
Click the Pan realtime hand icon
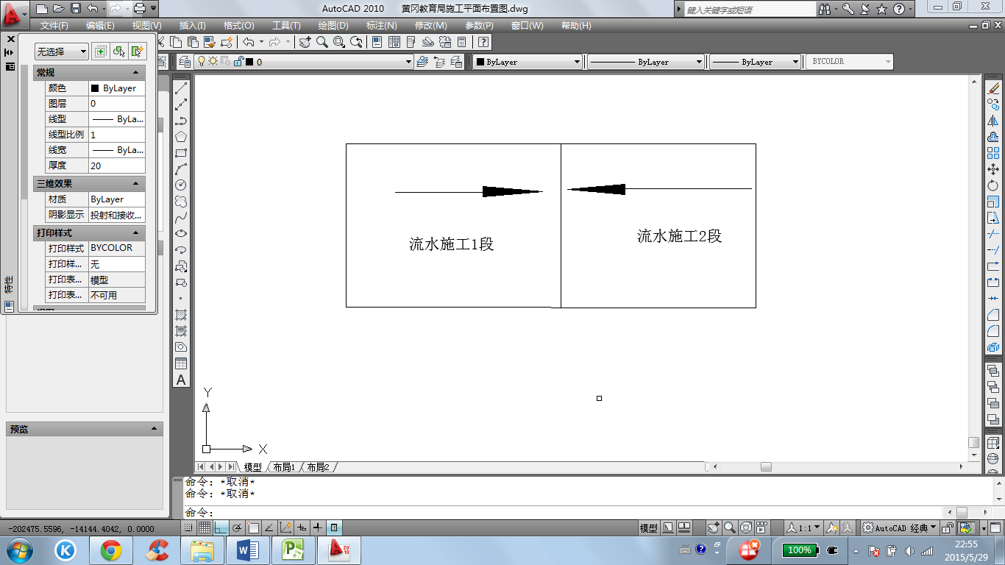click(x=305, y=42)
